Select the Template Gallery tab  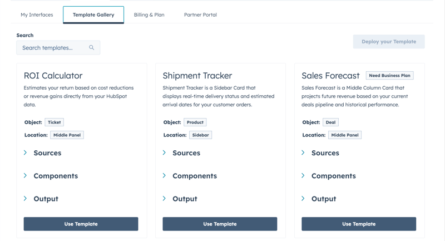pos(93,15)
